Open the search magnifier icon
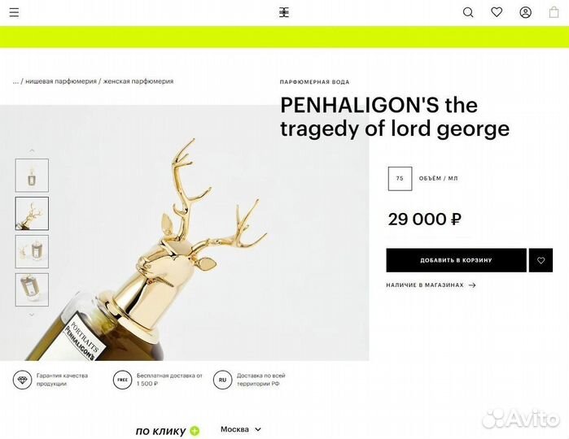Screen dimensions: 569x439 (468, 13)
